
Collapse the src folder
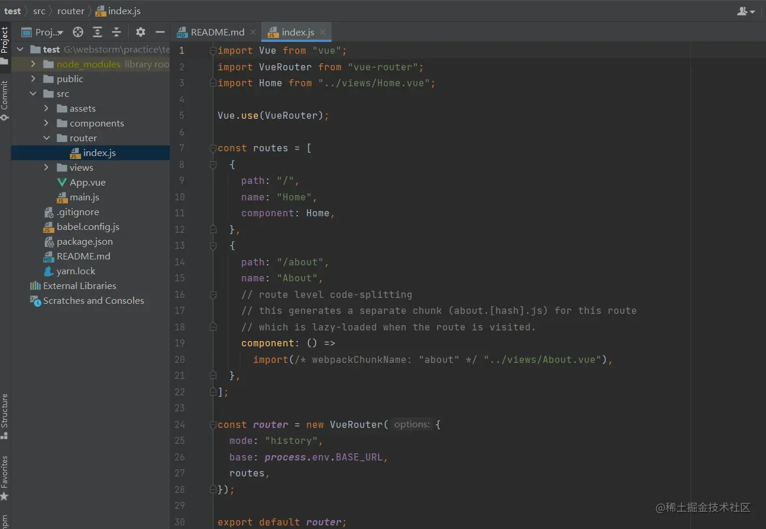pyautogui.click(x=33, y=94)
